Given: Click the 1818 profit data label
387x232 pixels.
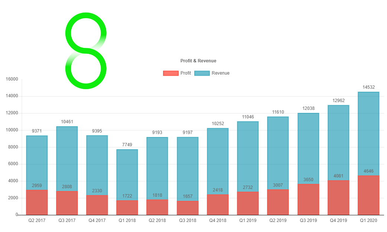Looking at the screenshot, I should (x=157, y=195).
